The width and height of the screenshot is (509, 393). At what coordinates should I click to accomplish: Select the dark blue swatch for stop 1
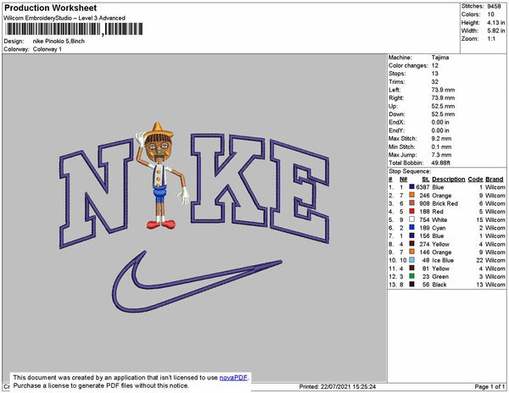[411, 187]
